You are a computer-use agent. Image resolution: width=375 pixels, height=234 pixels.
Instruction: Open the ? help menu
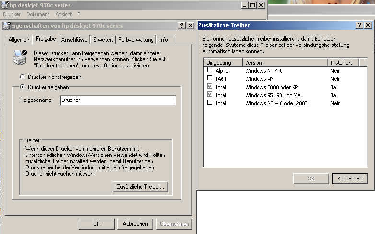pyautogui.click(x=79, y=14)
